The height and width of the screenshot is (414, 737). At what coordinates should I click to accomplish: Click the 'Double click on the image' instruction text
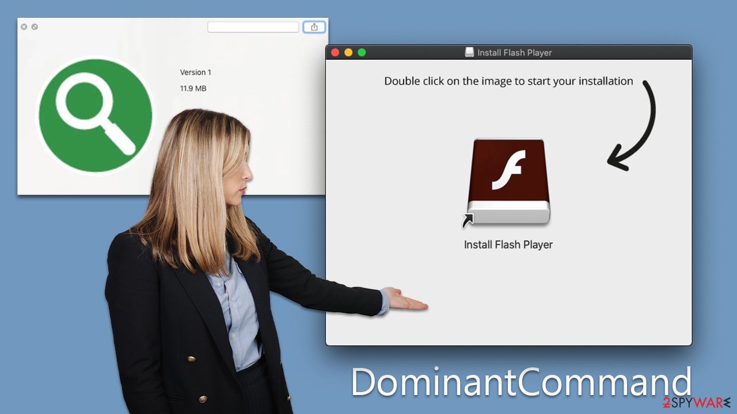(x=508, y=81)
